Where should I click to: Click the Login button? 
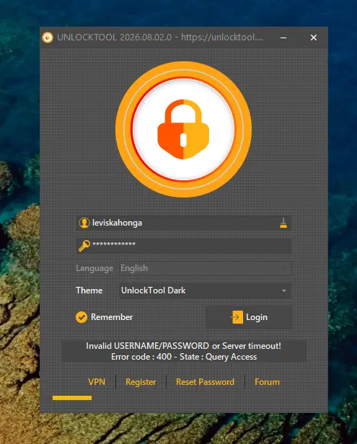click(x=249, y=317)
